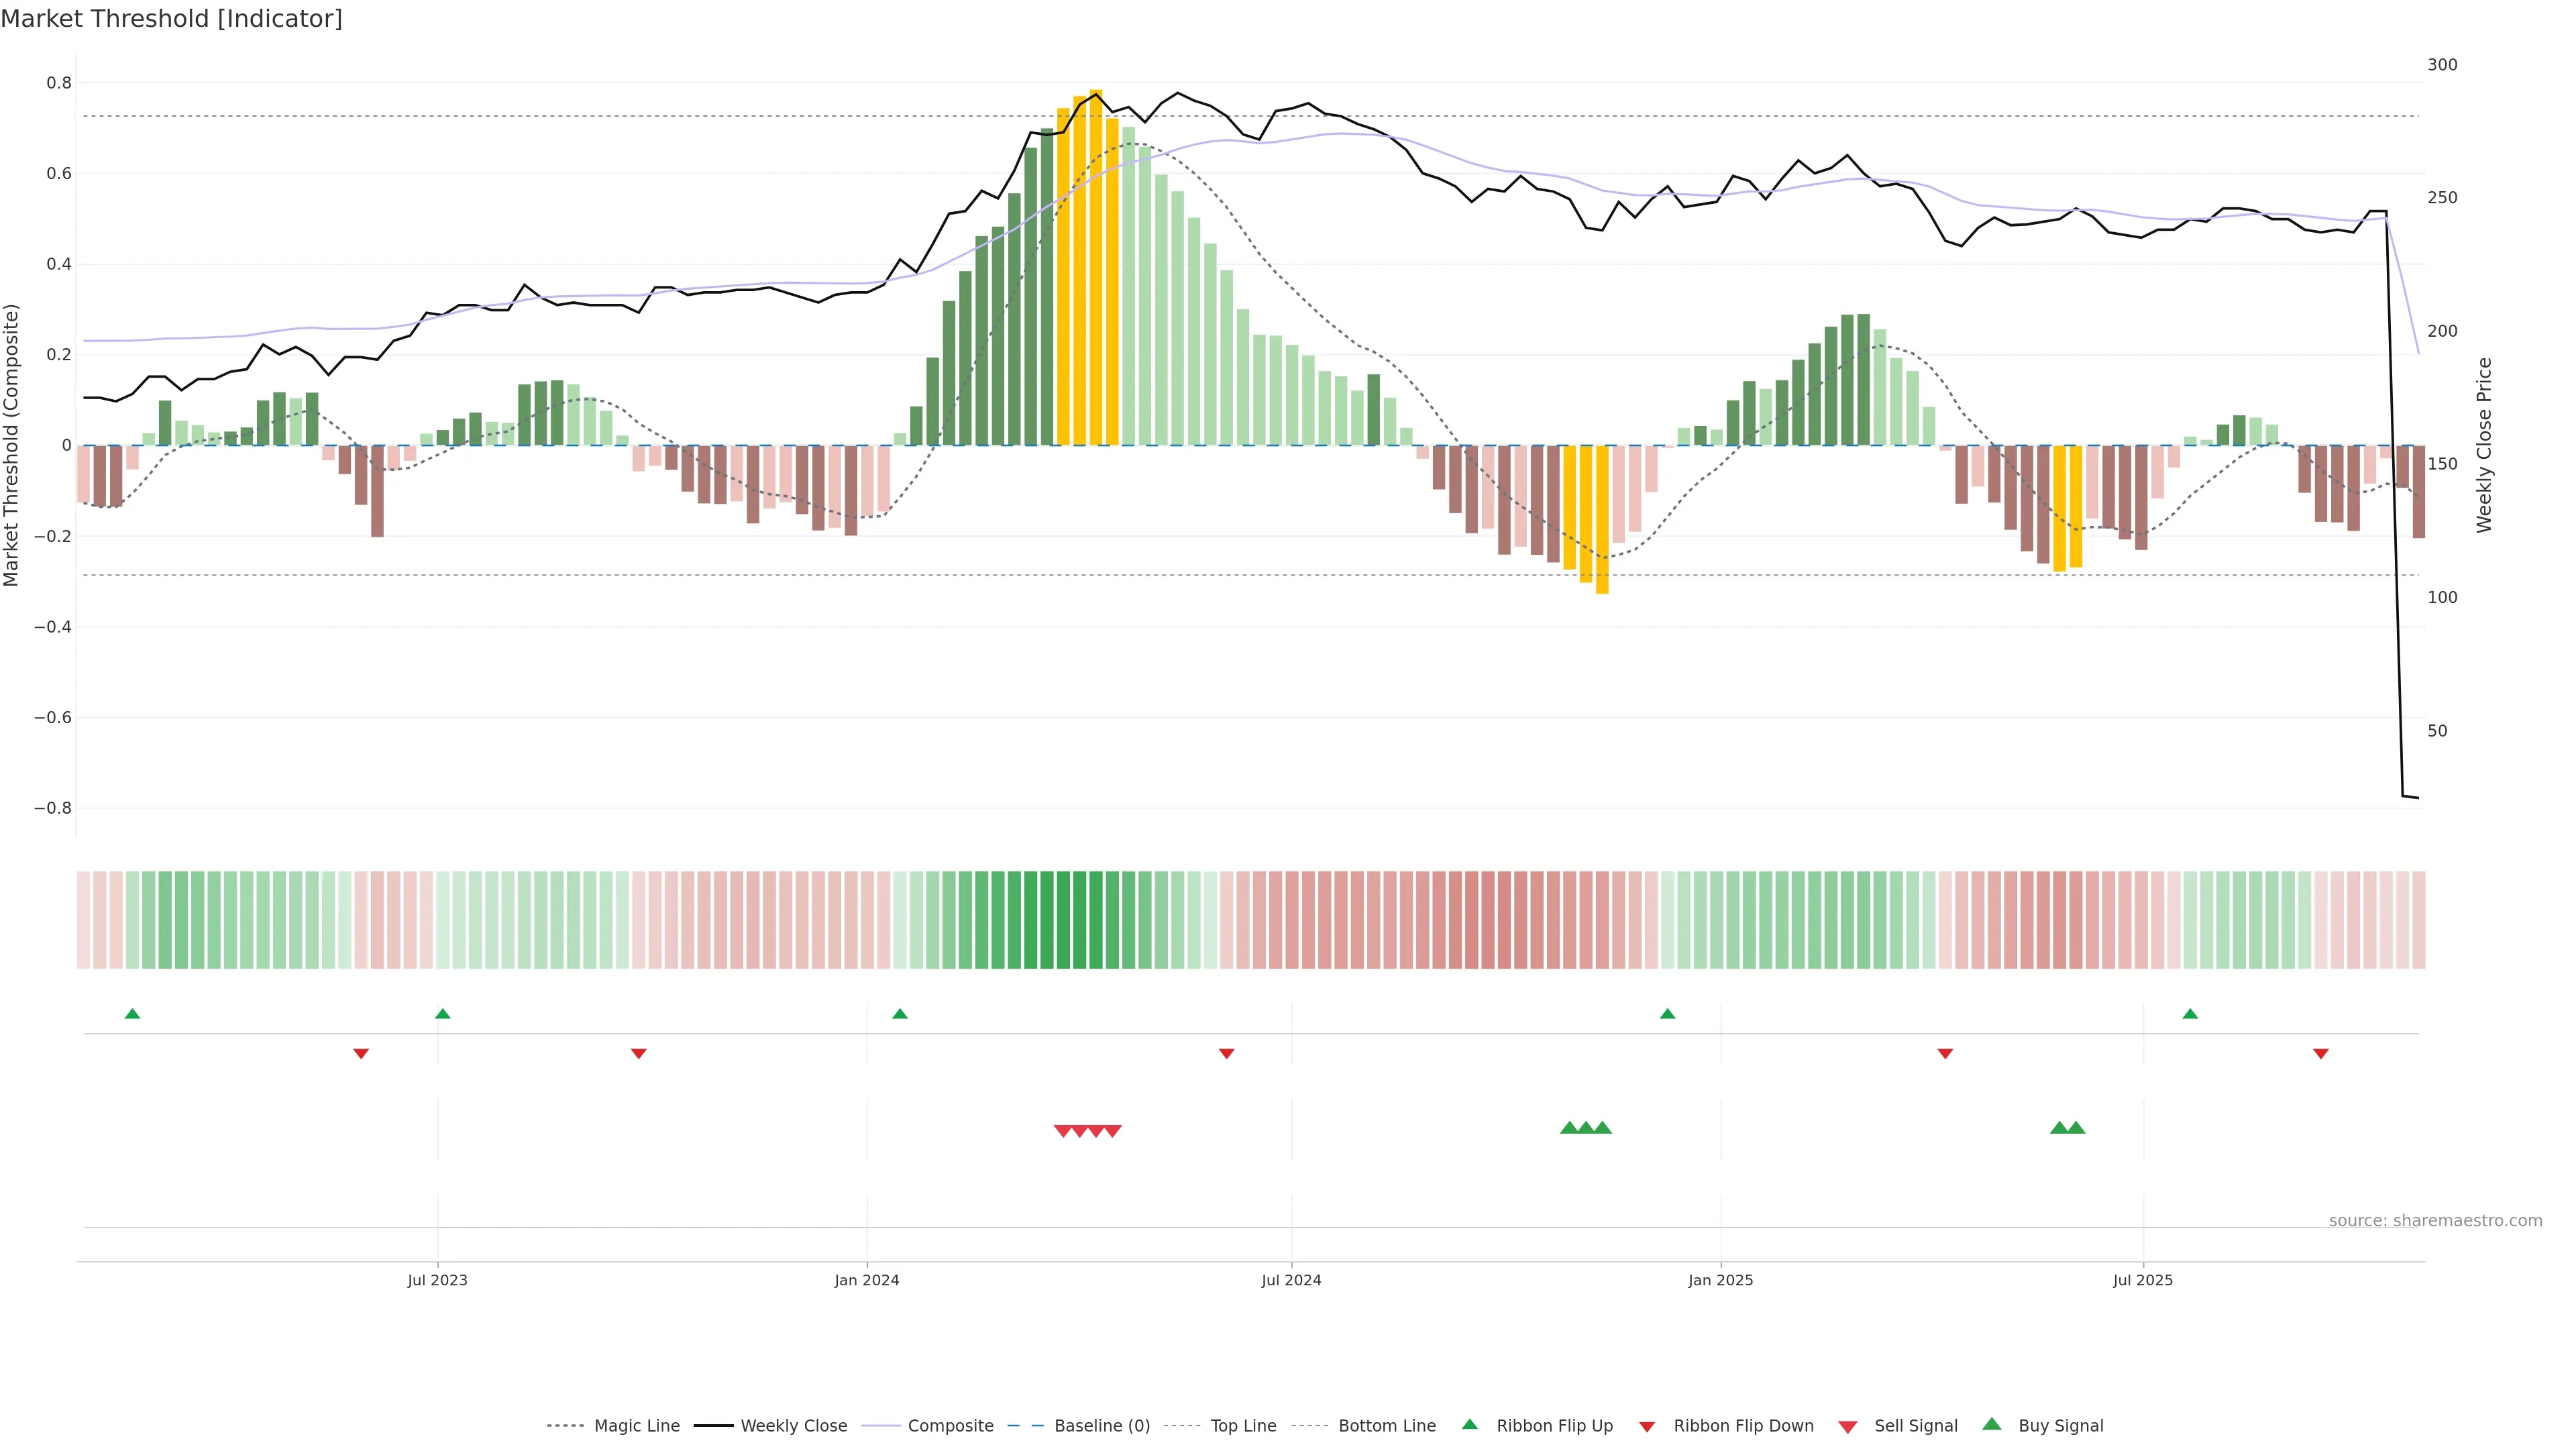Click rightmost green buy signal before Jul 2025
This screenshot has height=1449, width=2576.
coord(2076,1128)
